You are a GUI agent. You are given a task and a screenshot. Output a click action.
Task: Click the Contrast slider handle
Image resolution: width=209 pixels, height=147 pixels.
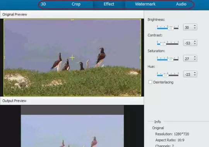pyautogui.click(x=163, y=44)
